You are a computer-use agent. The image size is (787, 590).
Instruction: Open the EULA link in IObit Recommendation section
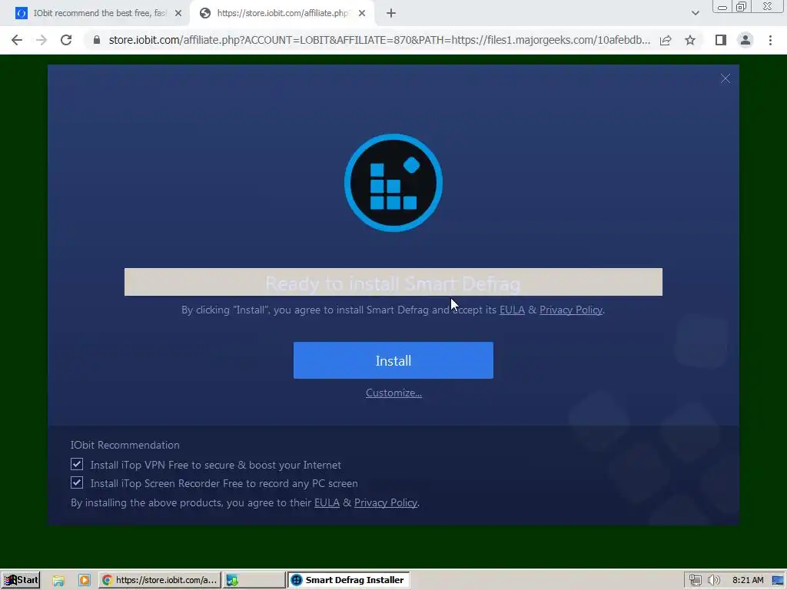point(327,502)
